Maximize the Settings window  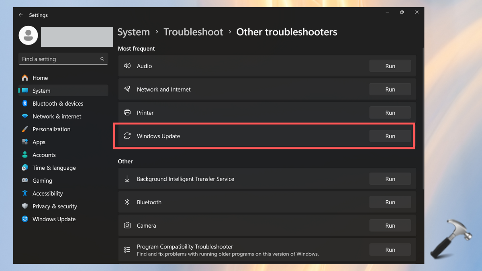pos(402,12)
